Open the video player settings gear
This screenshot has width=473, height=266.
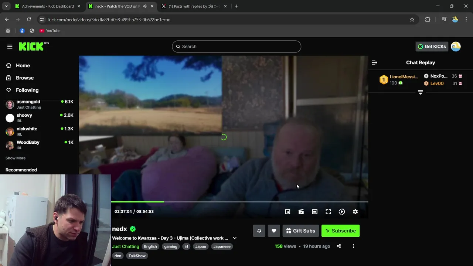pos(355,212)
